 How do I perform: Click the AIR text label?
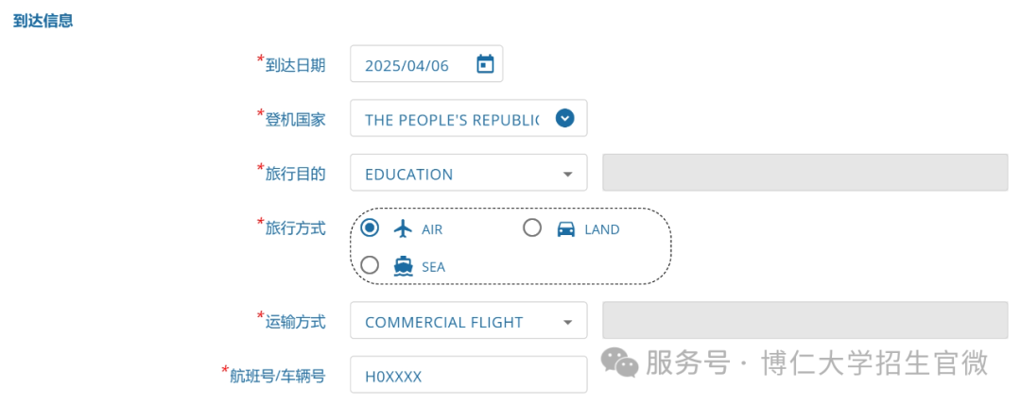pos(432,229)
